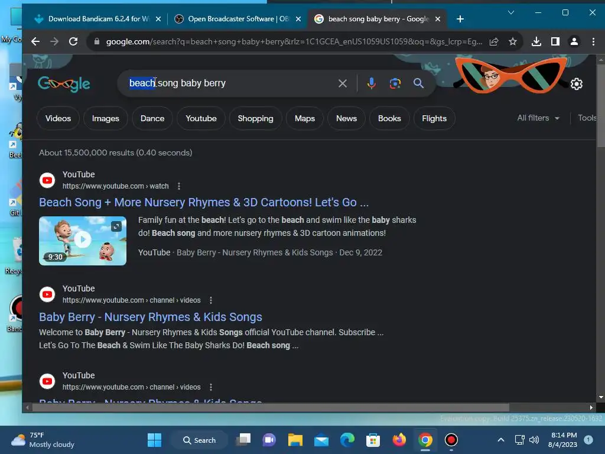The width and height of the screenshot is (605, 454).
Task: Switch to Open Broadcaster Software tab
Action: [238, 19]
